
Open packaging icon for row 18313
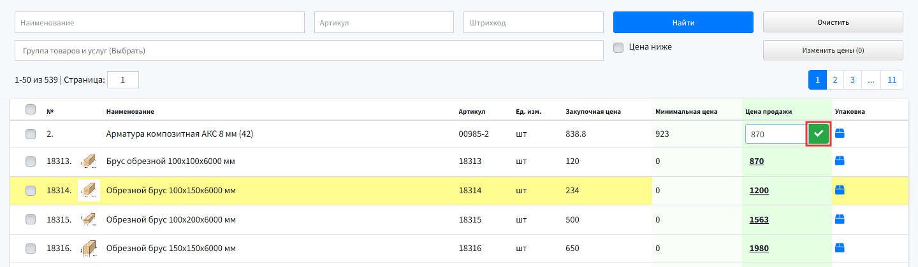(x=840, y=161)
